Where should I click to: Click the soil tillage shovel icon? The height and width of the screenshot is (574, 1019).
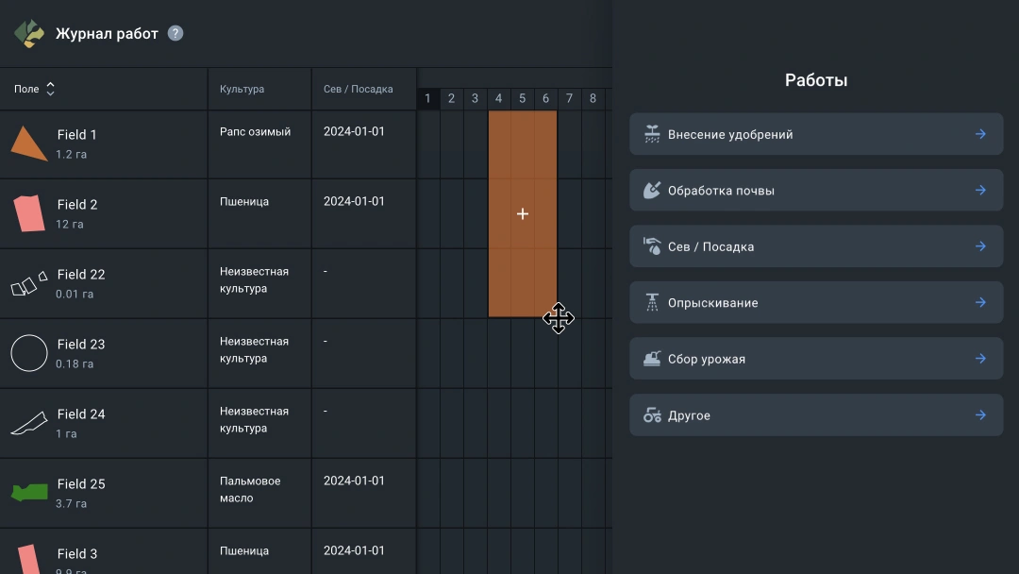click(x=652, y=191)
